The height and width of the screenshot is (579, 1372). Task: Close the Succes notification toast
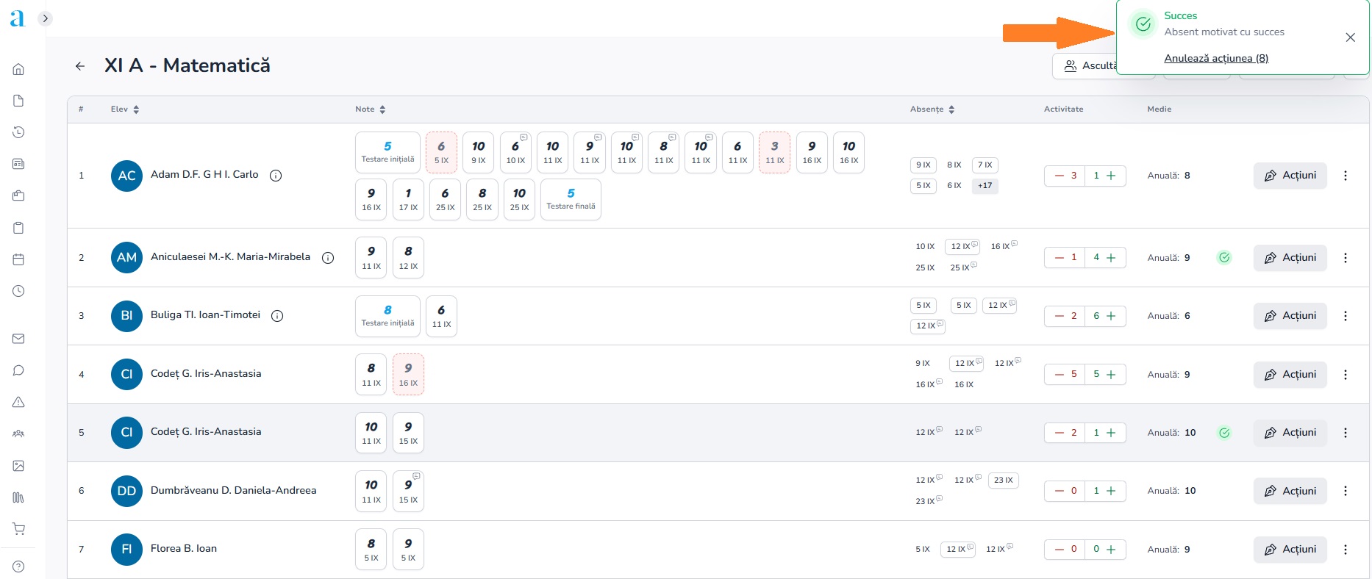(x=1350, y=37)
